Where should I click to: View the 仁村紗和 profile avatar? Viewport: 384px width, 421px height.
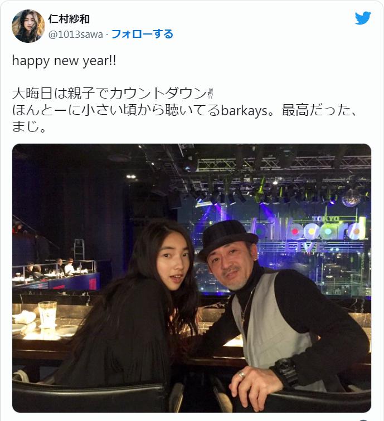[28, 26]
